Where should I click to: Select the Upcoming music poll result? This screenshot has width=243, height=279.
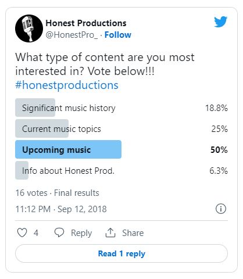(x=121, y=149)
